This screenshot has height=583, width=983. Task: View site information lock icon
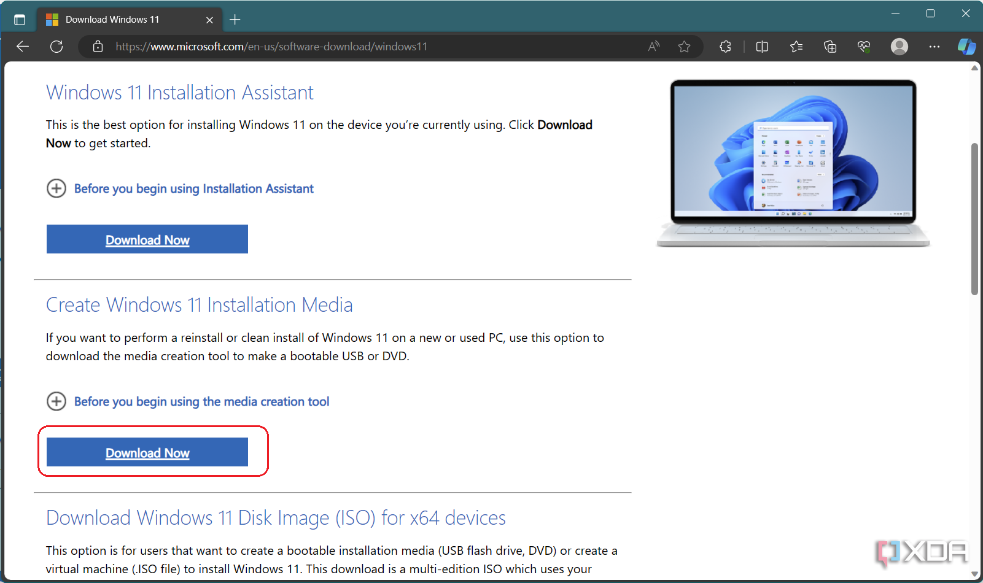pos(98,47)
